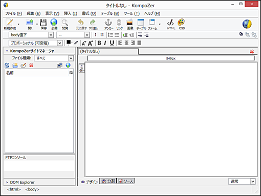Insert an image with 画像 icon

130,24
